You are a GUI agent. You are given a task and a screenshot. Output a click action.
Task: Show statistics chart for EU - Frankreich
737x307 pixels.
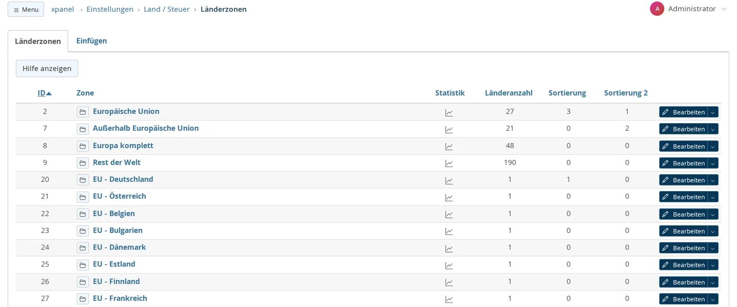449,299
